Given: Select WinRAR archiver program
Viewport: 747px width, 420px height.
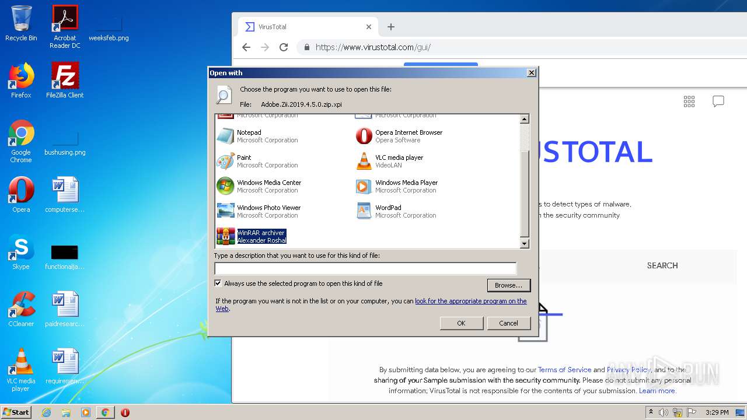Looking at the screenshot, I should (252, 236).
